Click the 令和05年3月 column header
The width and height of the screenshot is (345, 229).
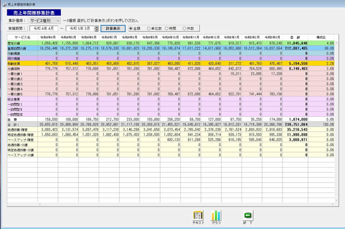273,37
